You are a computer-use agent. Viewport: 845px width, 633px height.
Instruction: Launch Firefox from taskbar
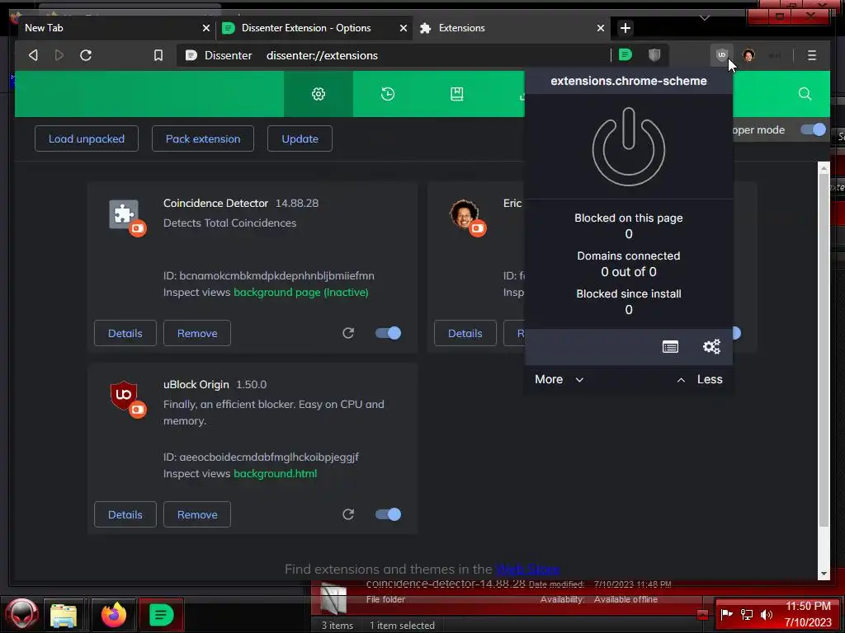click(x=114, y=615)
